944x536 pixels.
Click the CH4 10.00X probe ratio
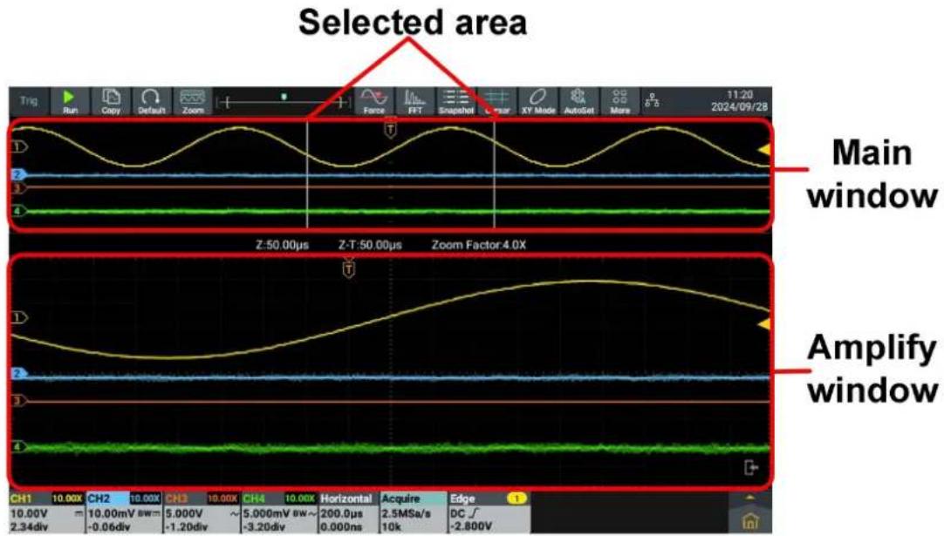pos(300,499)
